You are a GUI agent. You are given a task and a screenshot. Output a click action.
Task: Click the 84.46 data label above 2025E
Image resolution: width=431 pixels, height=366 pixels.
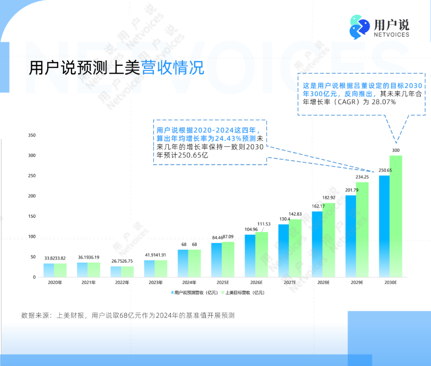pos(217,238)
